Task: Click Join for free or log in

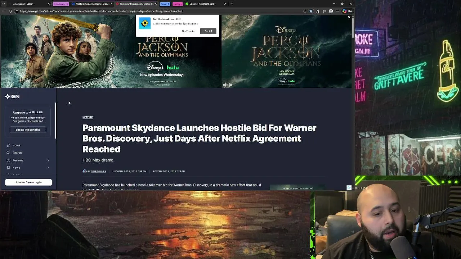Action: (28, 182)
